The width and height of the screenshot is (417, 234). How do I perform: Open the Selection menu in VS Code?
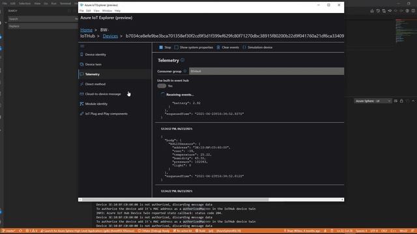coord(25,3)
